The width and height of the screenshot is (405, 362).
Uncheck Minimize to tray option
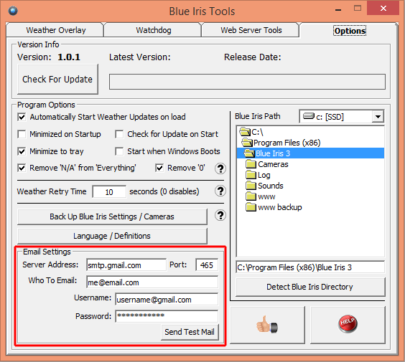point(22,151)
